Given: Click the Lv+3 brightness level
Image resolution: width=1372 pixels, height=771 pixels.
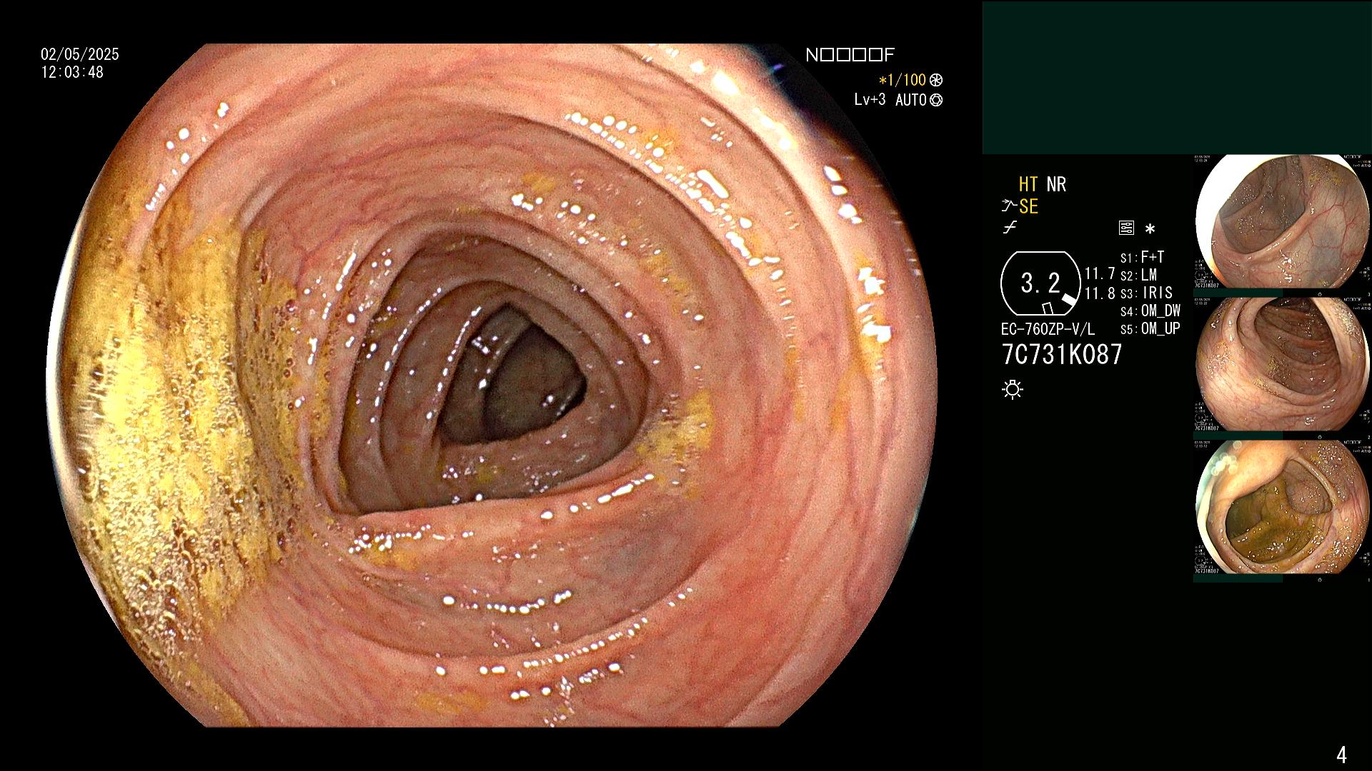Looking at the screenshot, I should 870,100.
